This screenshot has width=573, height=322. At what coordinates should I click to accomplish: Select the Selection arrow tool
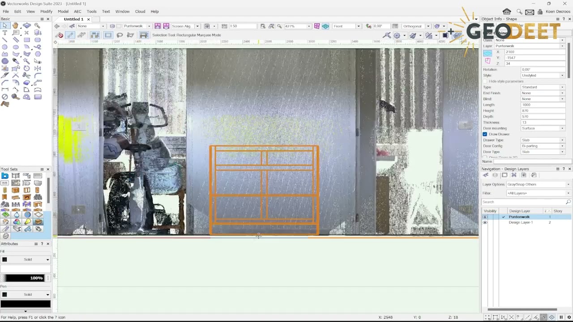pyautogui.click(x=5, y=25)
